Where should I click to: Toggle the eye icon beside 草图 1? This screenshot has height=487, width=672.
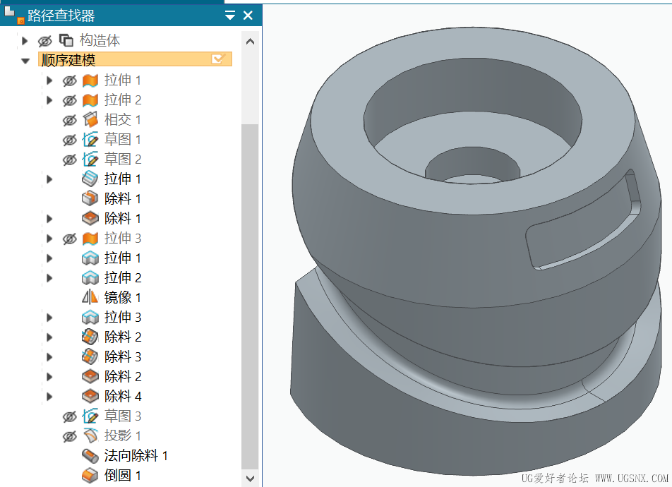point(69,140)
